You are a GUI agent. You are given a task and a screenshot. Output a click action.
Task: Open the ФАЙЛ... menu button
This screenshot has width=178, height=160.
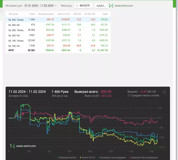(101, 6)
